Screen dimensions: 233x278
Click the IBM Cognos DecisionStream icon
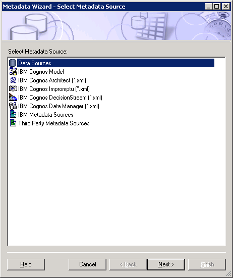click(x=13, y=98)
